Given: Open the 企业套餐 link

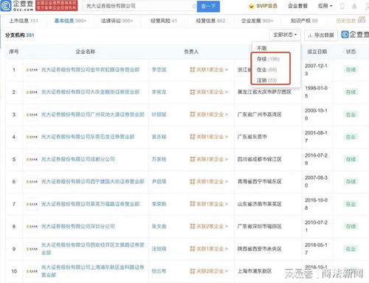Looking at the screenshot, I should (x=297, y=6).
